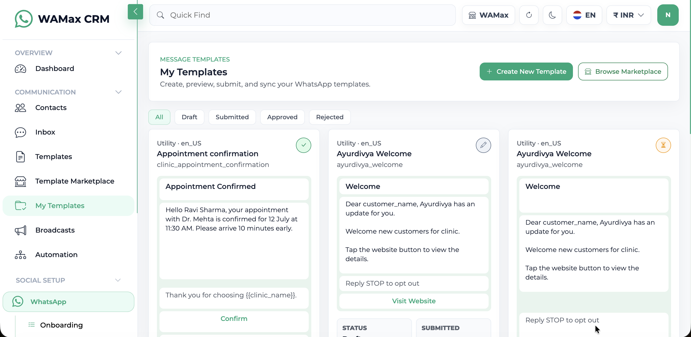Viewport: 691px width, 337px height.
Task: Click the WAMax store button
Action: click(x=488, y=15)
